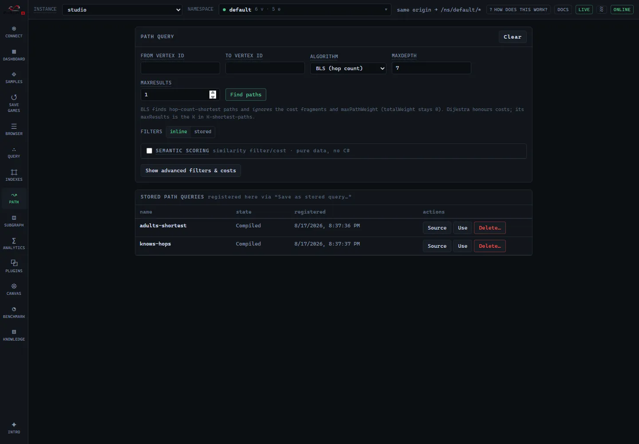Open the Knowledge page

coord(14,335)
